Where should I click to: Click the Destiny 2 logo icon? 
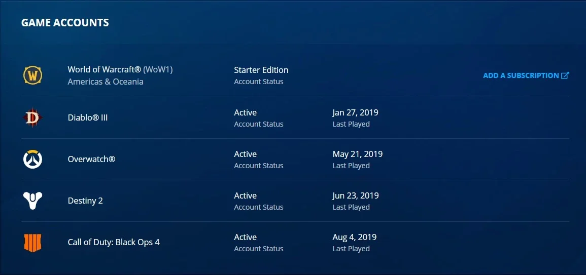click(32, 201)
